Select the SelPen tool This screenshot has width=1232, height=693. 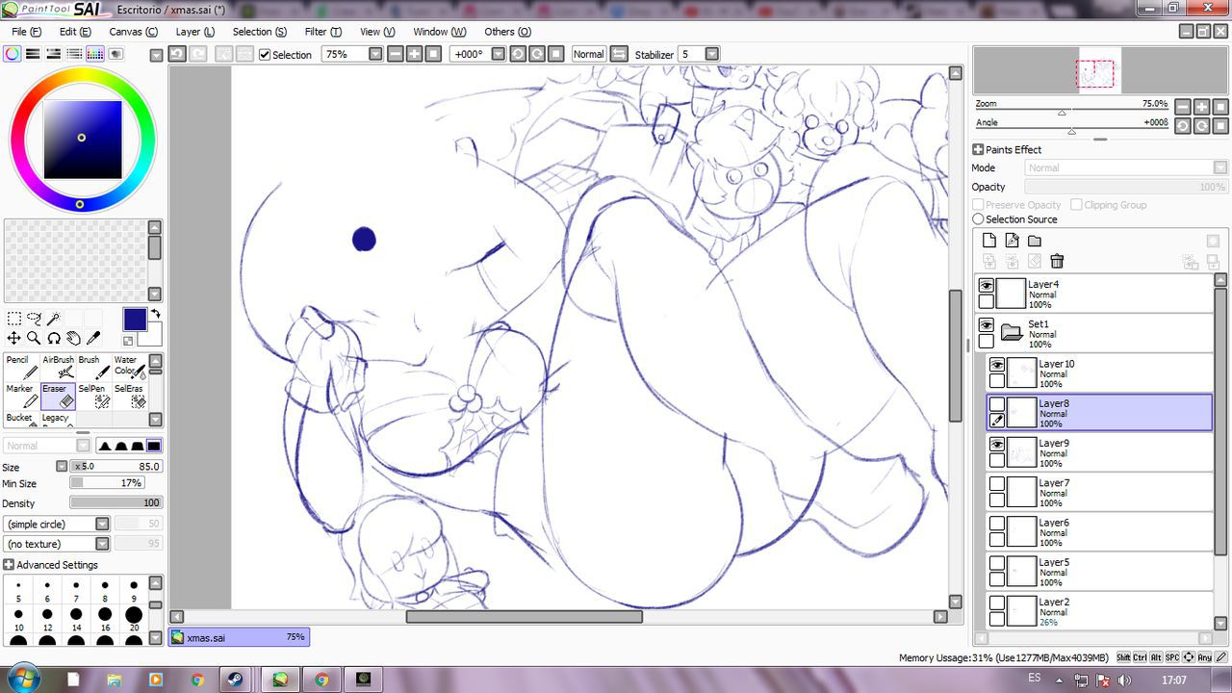pyautogui.click(x=93, y=397)
